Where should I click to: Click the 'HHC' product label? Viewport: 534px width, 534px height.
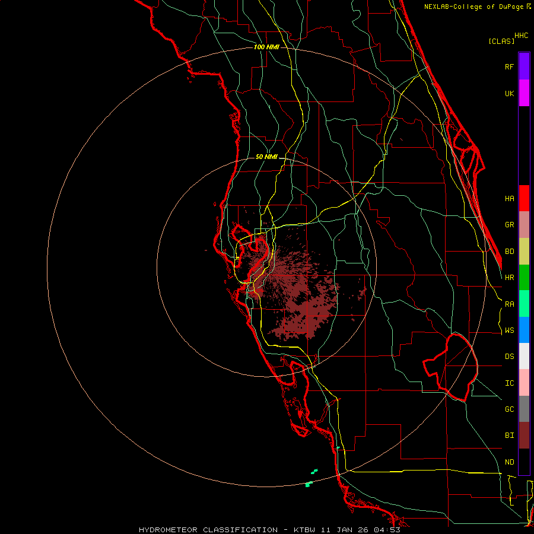click(522, 36)
